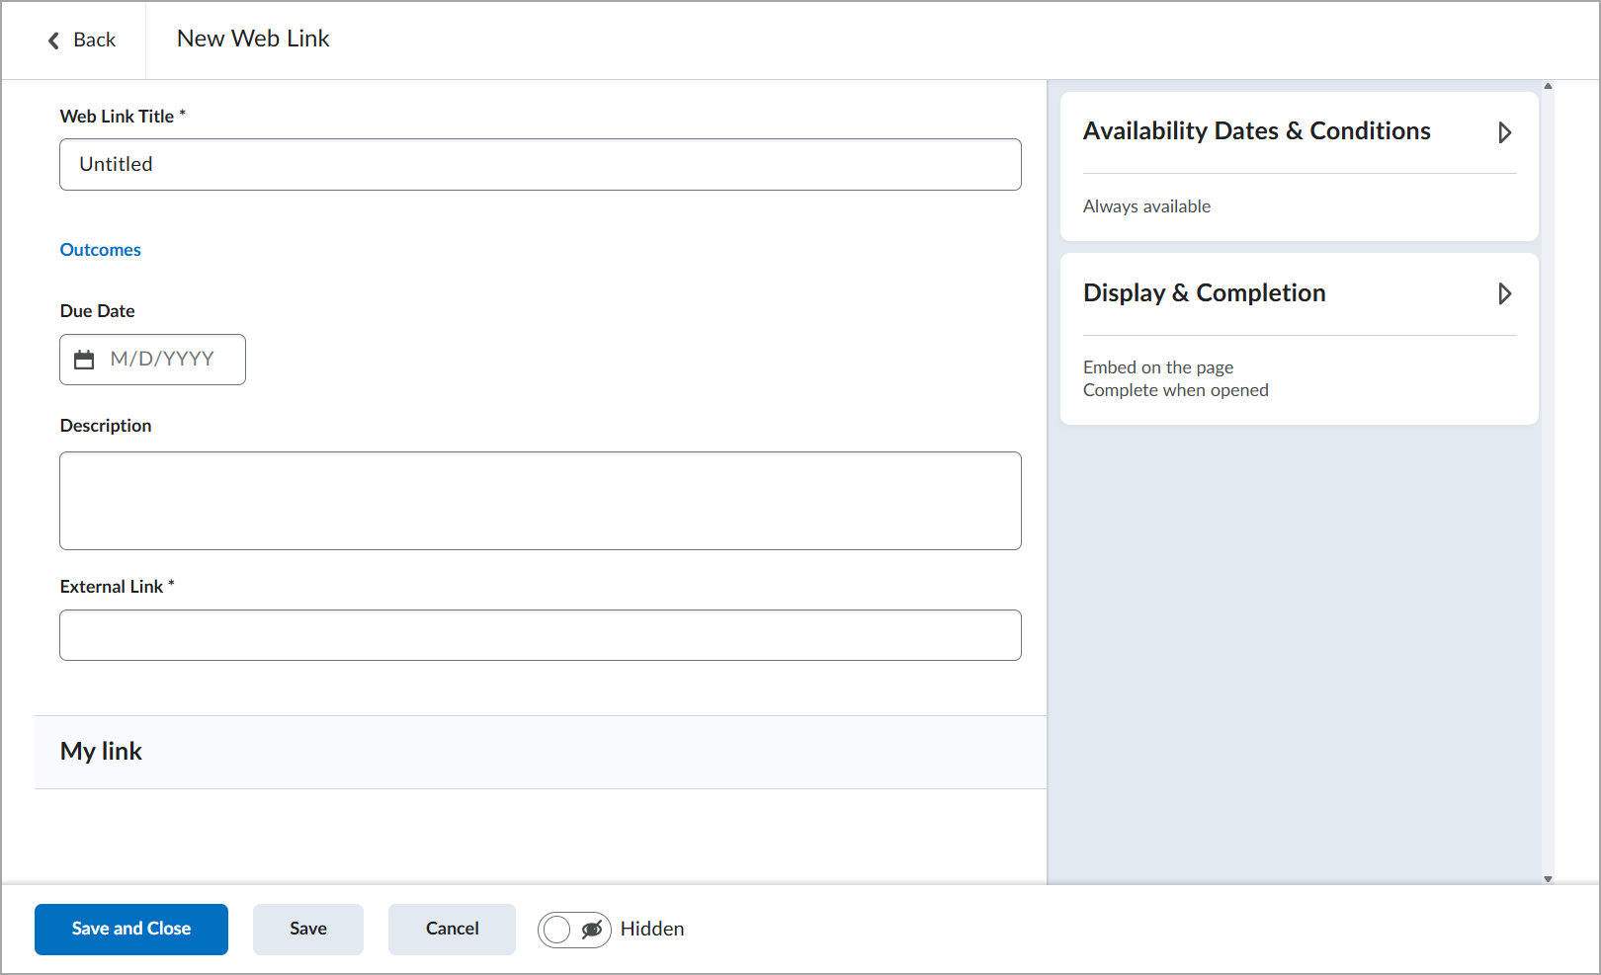The width and height of the screenshot is (1601, 975).
Task: Click the scrollbar down arrow in side panel
Action: [1548, 878]
